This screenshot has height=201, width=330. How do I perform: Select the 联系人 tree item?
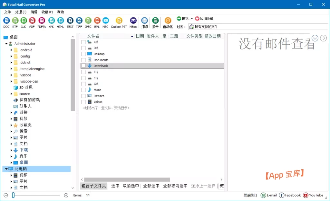click(x=25, y=106)
